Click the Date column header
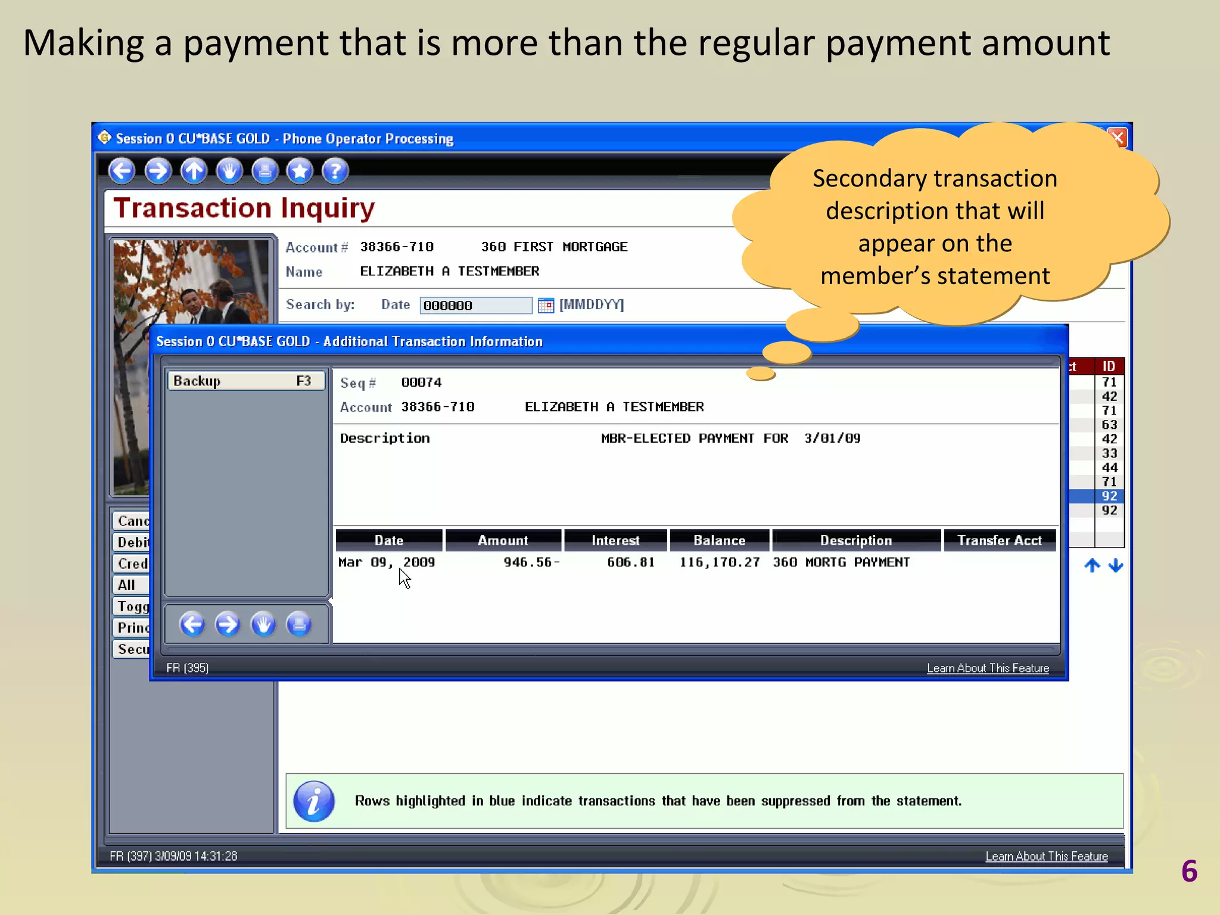The width and height of the screenshot is (1220, 915). 389,540
